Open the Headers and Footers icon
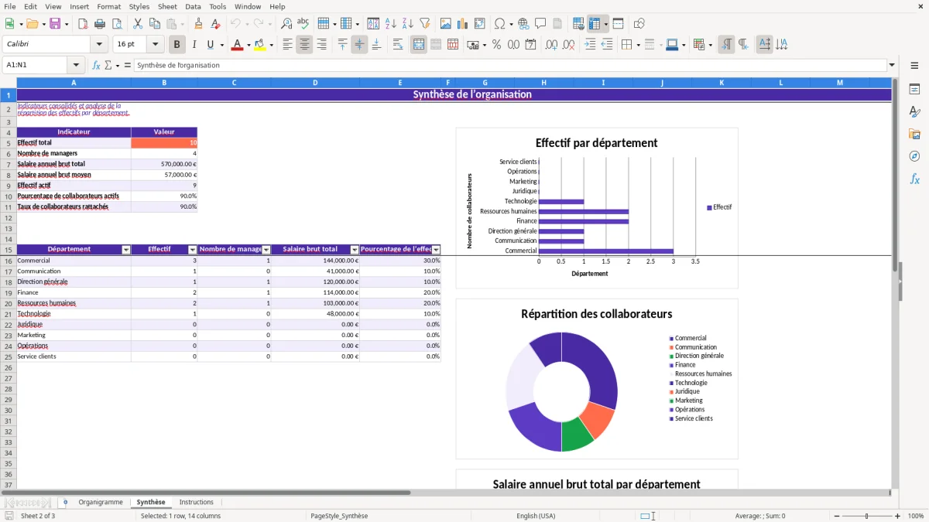Image resolution: width=929 pixels, height=522 pixels. tap(557, 24)
